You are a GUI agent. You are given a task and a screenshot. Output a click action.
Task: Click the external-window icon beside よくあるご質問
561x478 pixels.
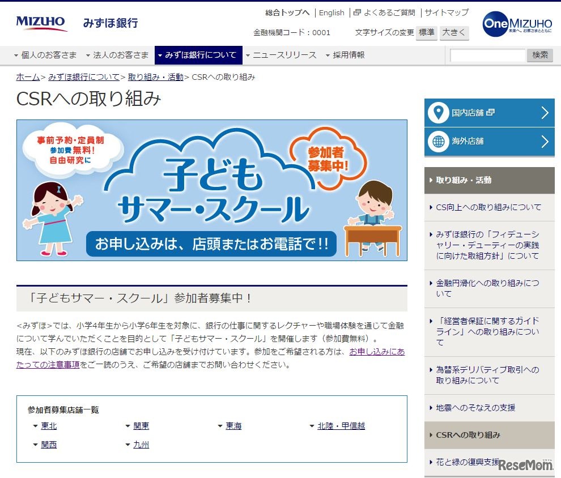pyautogui.click(x=357, y=12)
